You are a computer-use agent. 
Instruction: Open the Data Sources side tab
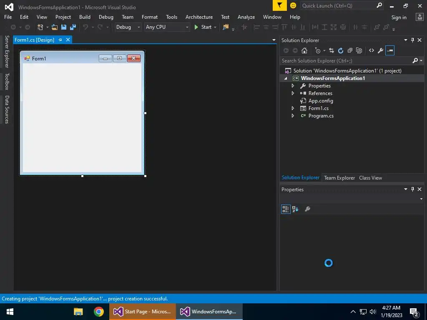pyautogui.click(x=7, y=110)
